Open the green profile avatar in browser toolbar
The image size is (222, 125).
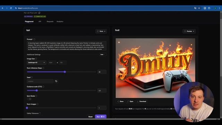click(215, 8)
